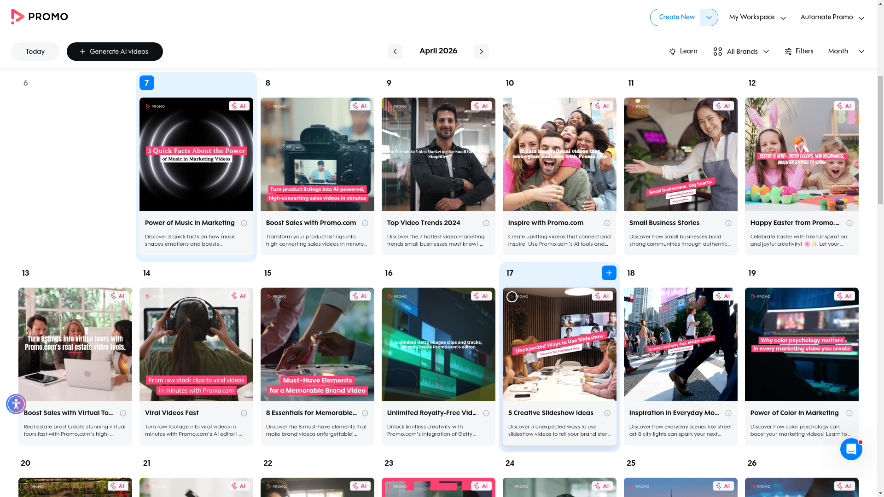Open the chat support bubble
The width and height of the screenshot is (884, 497).
click(x=851, y=449)
